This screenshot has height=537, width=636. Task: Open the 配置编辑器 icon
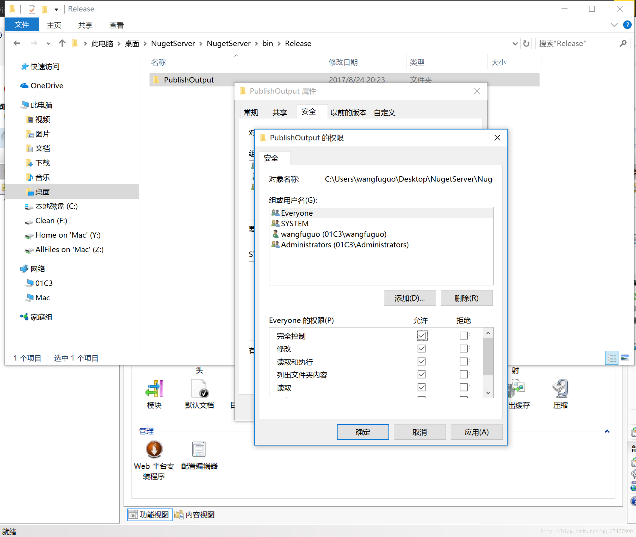tap(199, 455)
